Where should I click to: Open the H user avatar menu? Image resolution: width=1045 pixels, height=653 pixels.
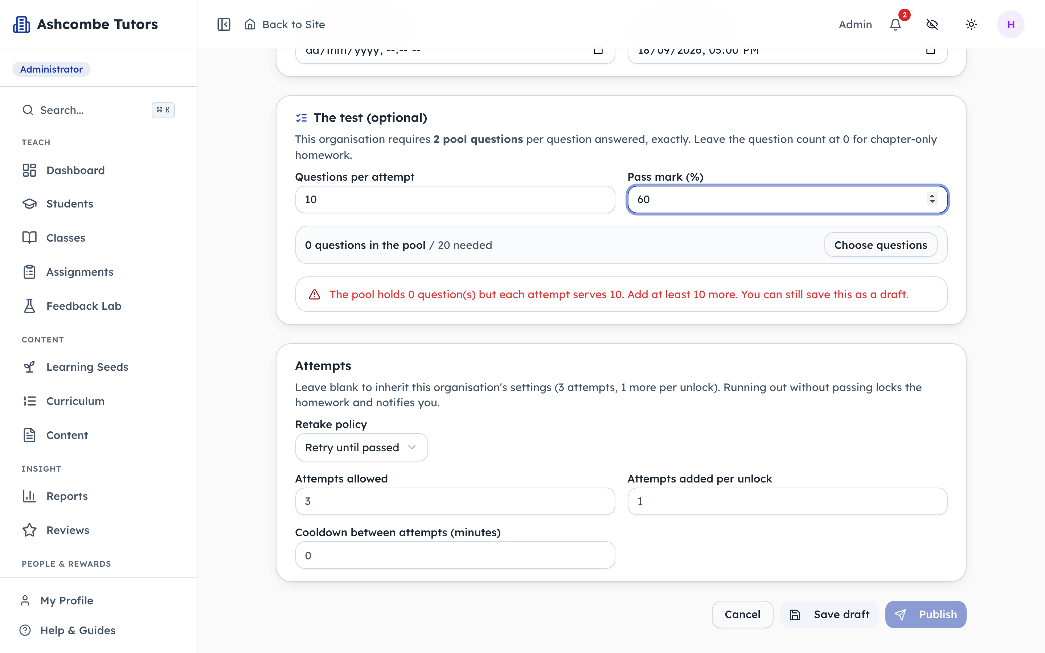[1011, 25]
